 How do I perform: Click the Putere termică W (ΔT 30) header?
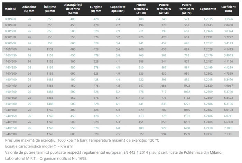(x=140, y=8)
